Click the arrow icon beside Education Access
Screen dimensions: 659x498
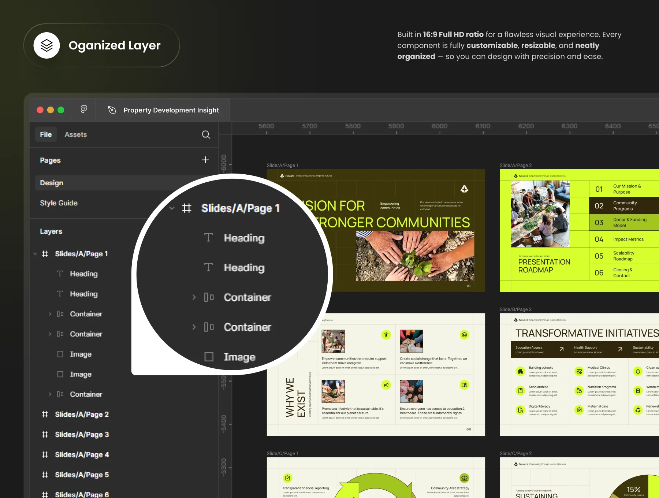click(561, 349)
